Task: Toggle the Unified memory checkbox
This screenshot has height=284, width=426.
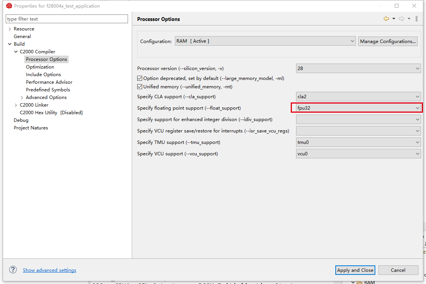Action: pos(139,87)
